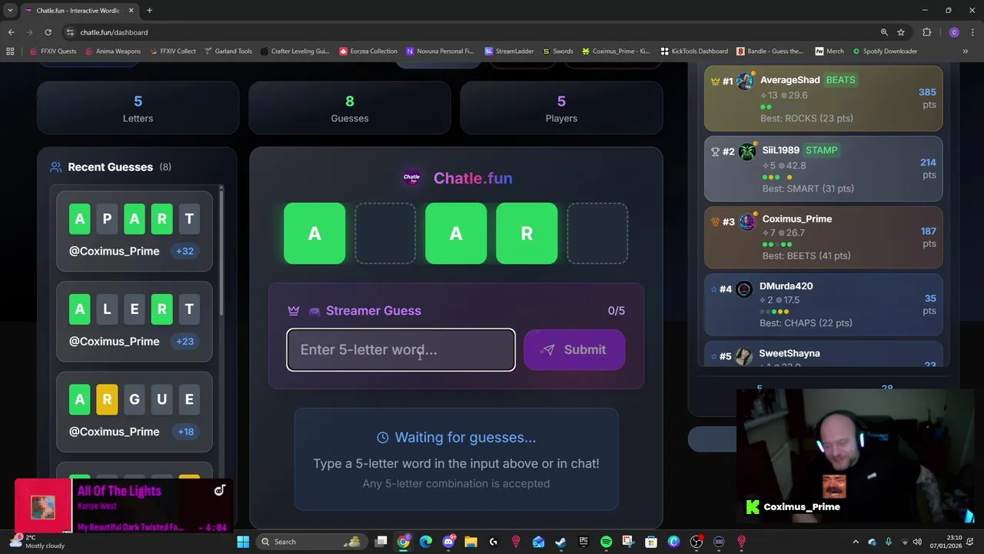Image resolution: width=984 pixels, height=554 pixels.
Task: Click the green A tile in first position
Action: [314, 233]
